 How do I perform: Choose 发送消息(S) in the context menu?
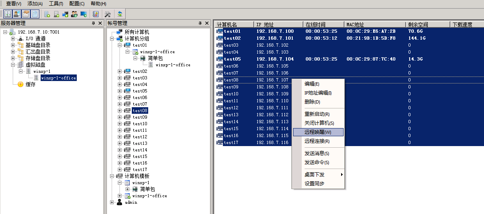pos(318,153)
